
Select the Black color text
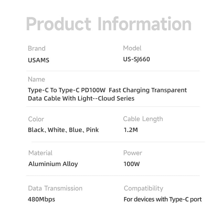(35, 130)
